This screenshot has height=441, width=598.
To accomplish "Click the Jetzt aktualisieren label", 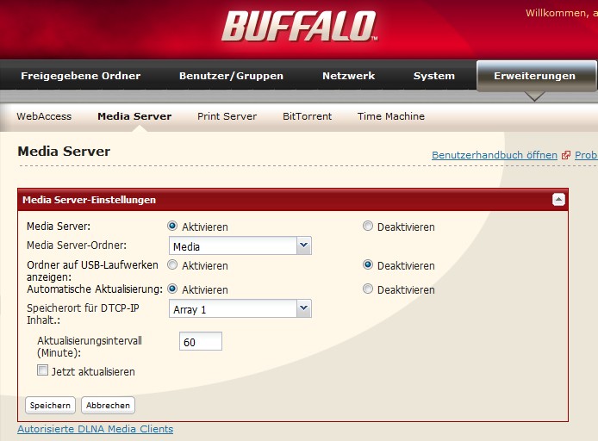I will point(93,371).
